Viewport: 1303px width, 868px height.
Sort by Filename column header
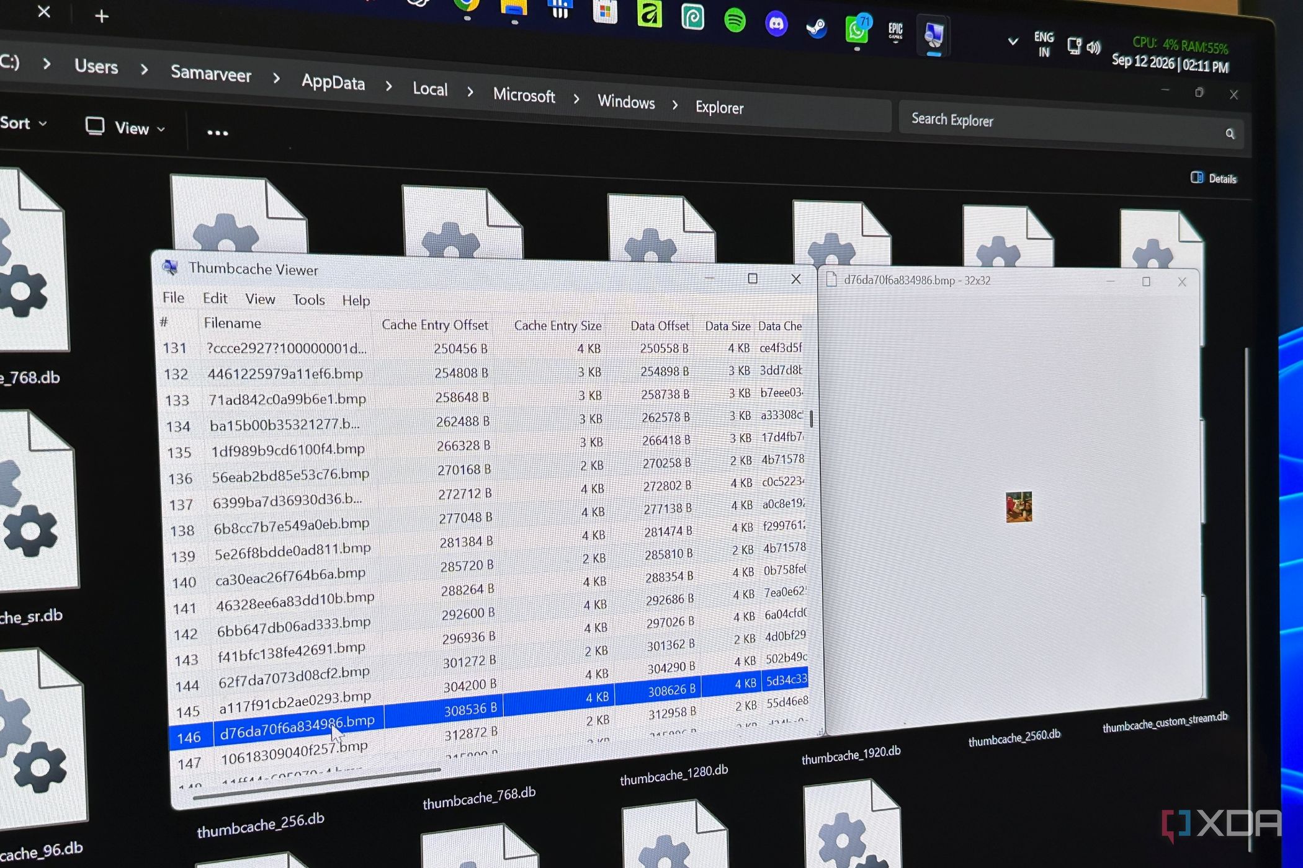(x=232, y=323)
